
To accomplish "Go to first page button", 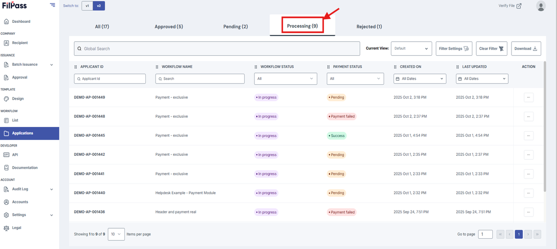I will pos(501,234).
